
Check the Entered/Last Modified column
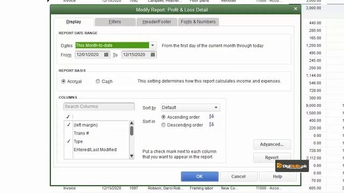click(x=68, y=150)
